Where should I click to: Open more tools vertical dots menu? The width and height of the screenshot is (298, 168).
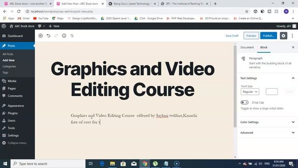click(292, 35)
